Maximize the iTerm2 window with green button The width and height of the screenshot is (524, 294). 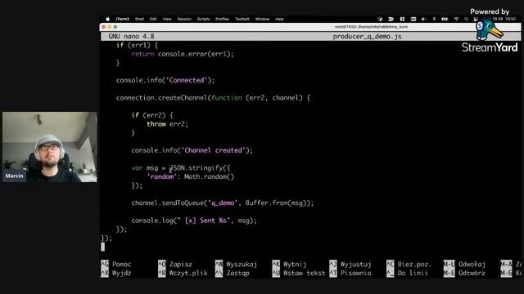(115, 27)
